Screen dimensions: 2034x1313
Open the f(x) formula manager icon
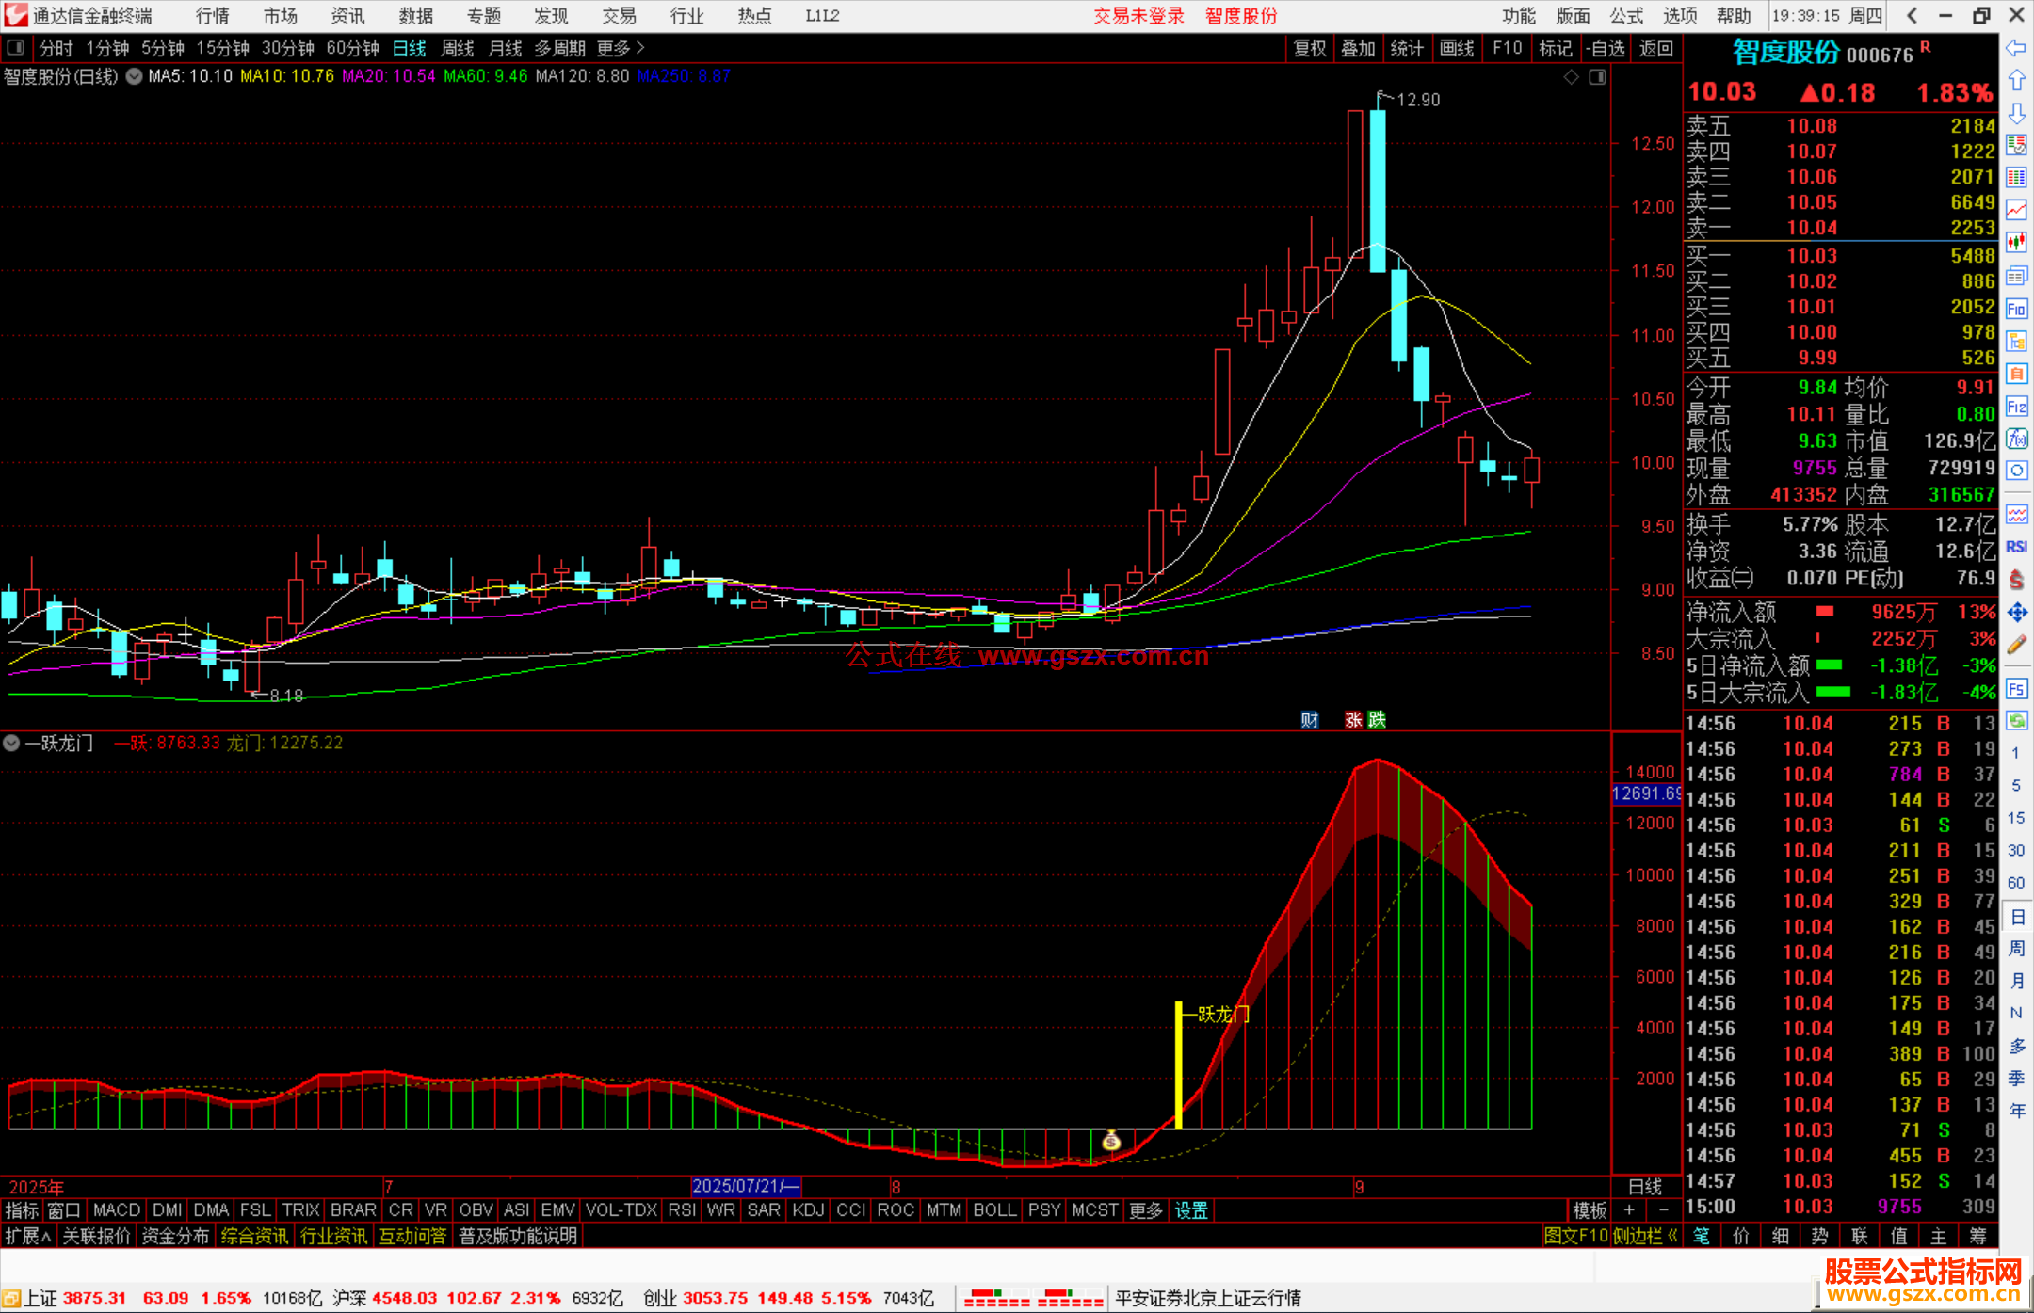[2016, 439]
